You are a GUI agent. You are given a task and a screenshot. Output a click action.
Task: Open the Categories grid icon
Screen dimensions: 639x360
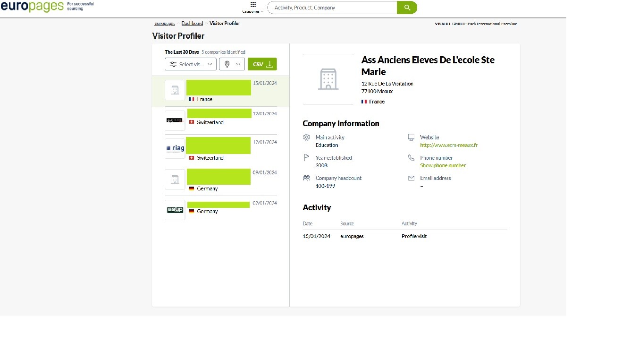253,4
